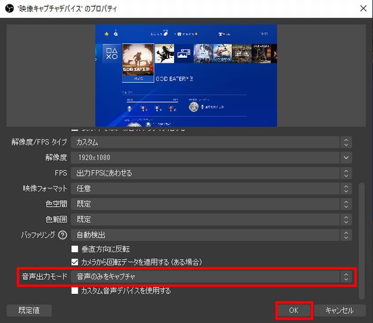Close the properties dialog window
The image size is (373, 323).
[363, 9]
